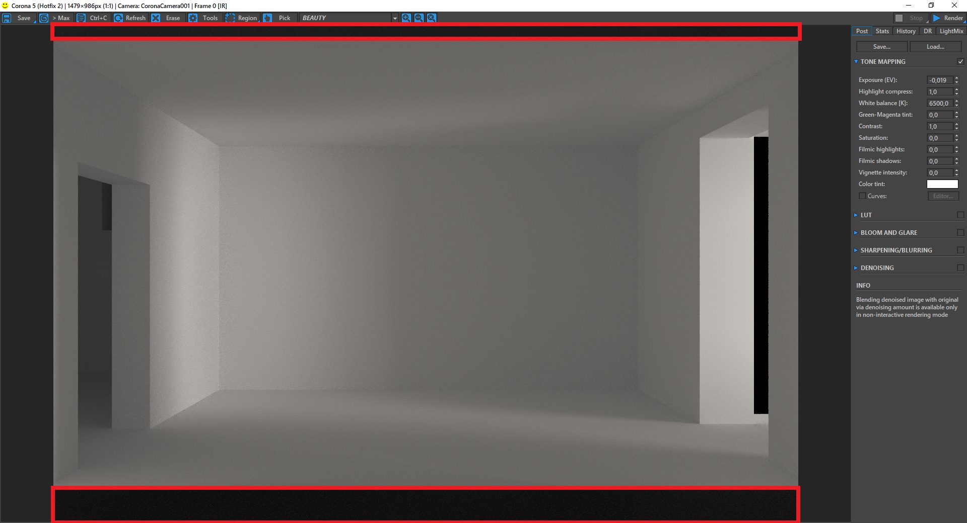Click the White balance [K] value field
Viewport: 967px width, 523px height.
(x=940, y=103)
